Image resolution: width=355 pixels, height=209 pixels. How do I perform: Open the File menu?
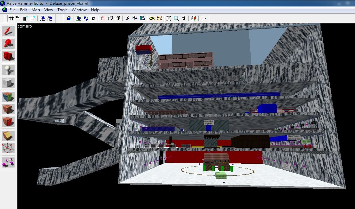click(12, 10)
